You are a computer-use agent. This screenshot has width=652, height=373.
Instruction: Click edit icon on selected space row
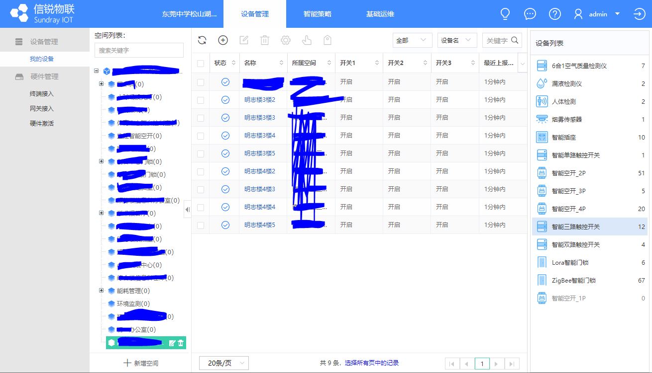click(172, 343)
